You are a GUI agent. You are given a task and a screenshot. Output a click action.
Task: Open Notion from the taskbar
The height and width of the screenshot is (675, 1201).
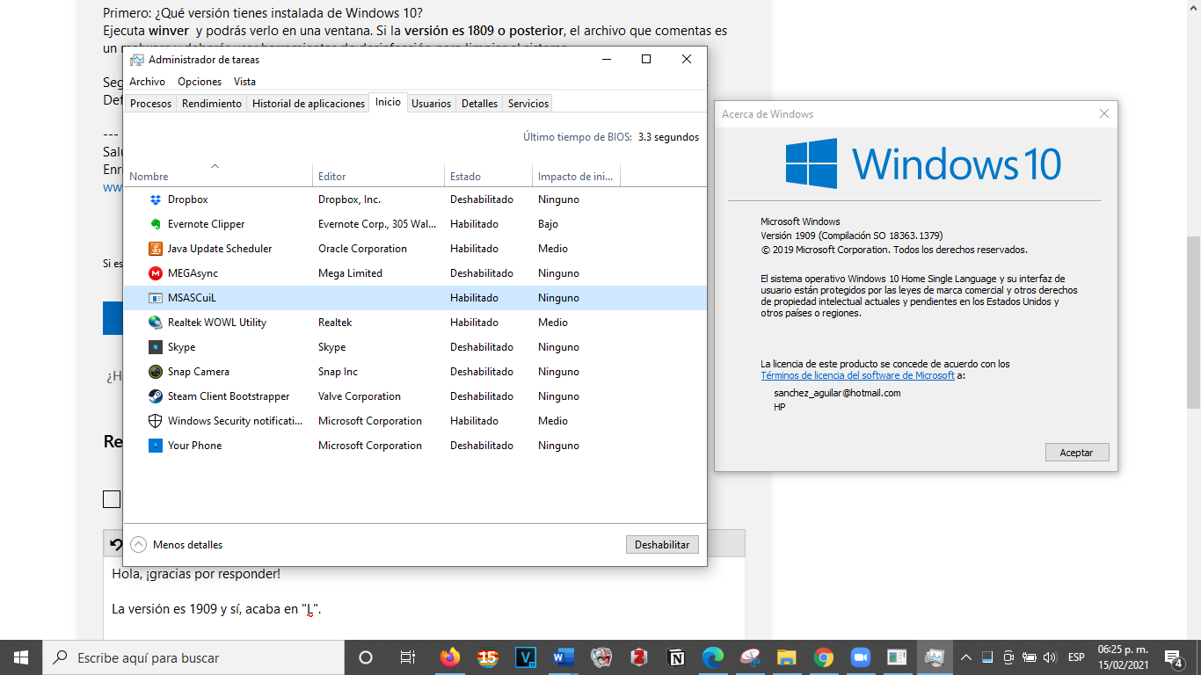tap(676, 657)
